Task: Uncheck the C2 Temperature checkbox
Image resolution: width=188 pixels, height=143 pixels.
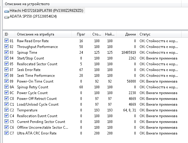Action: [x=6, y=110]
